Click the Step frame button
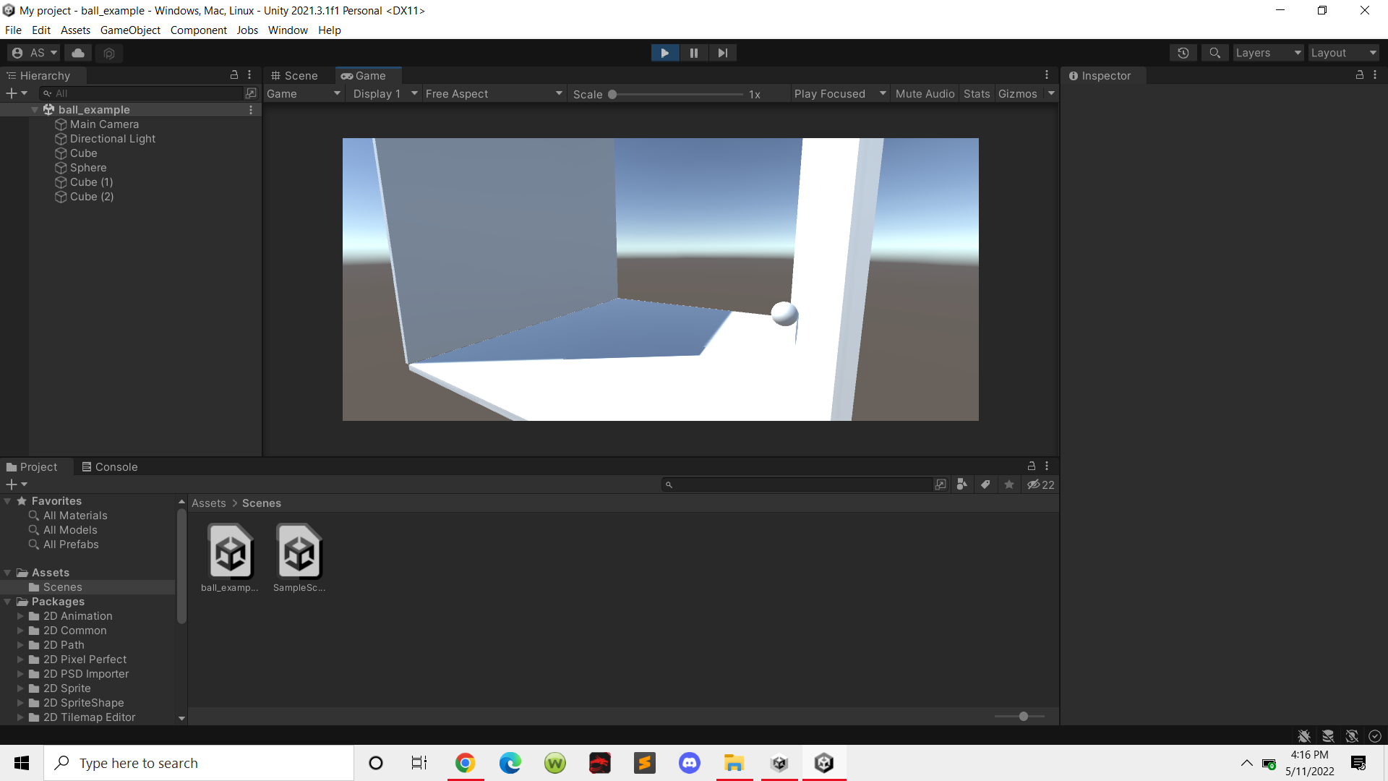The width and height of the screenshot is (1388, 781). tap(722, 53)
